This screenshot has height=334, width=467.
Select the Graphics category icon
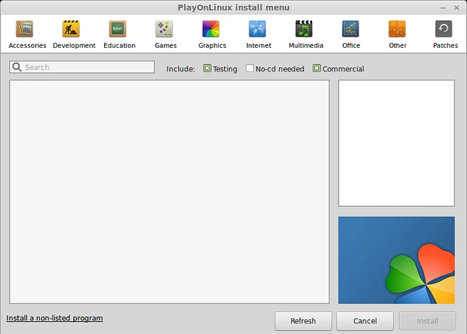[212, 30]
